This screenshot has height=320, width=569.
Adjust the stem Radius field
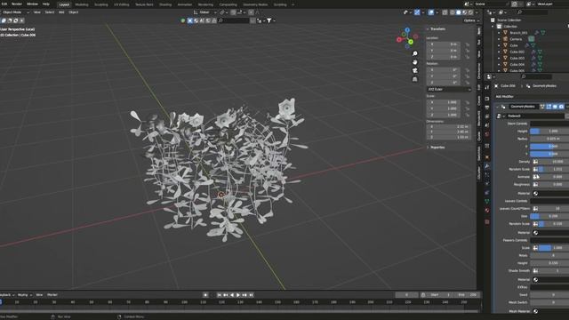549,139
